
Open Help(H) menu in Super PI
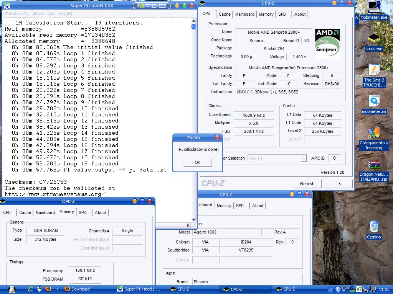(65, 14)
